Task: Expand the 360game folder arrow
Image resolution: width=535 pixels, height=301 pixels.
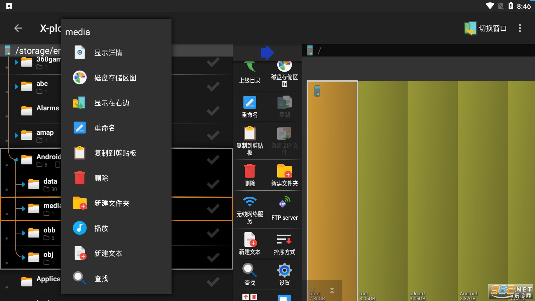Action: coord(16,62)
